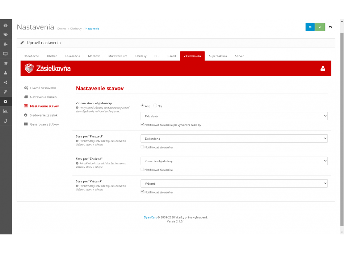Click the pencil icon by Upraviť nastavenia

22,43
